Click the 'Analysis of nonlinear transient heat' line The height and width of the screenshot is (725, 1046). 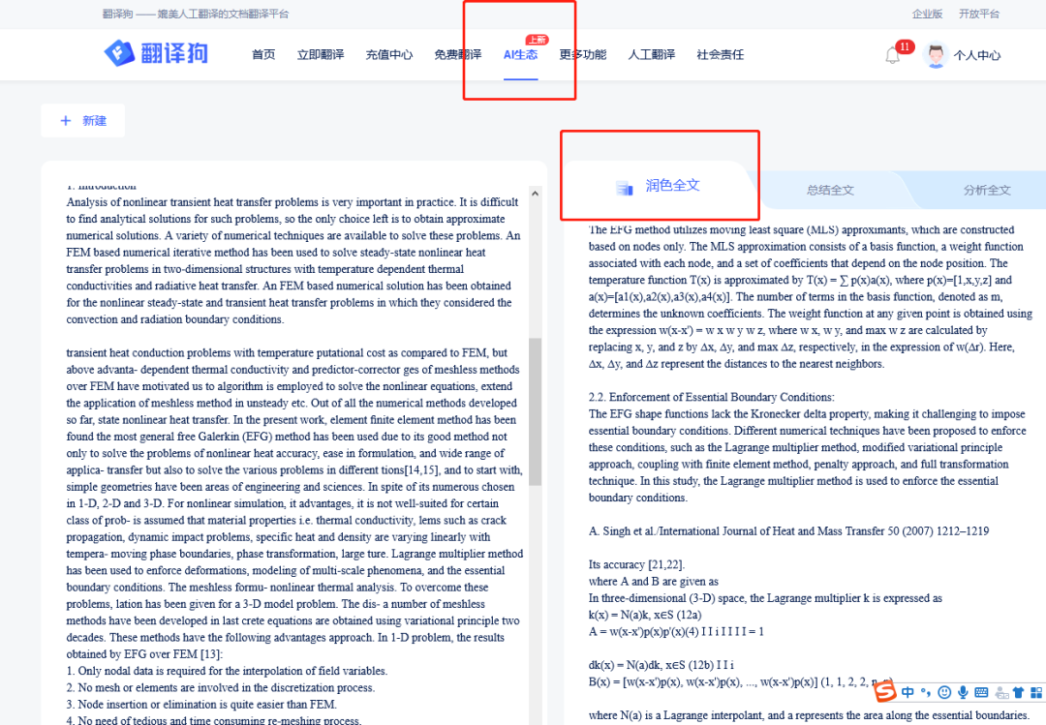(x=292, y=202)
